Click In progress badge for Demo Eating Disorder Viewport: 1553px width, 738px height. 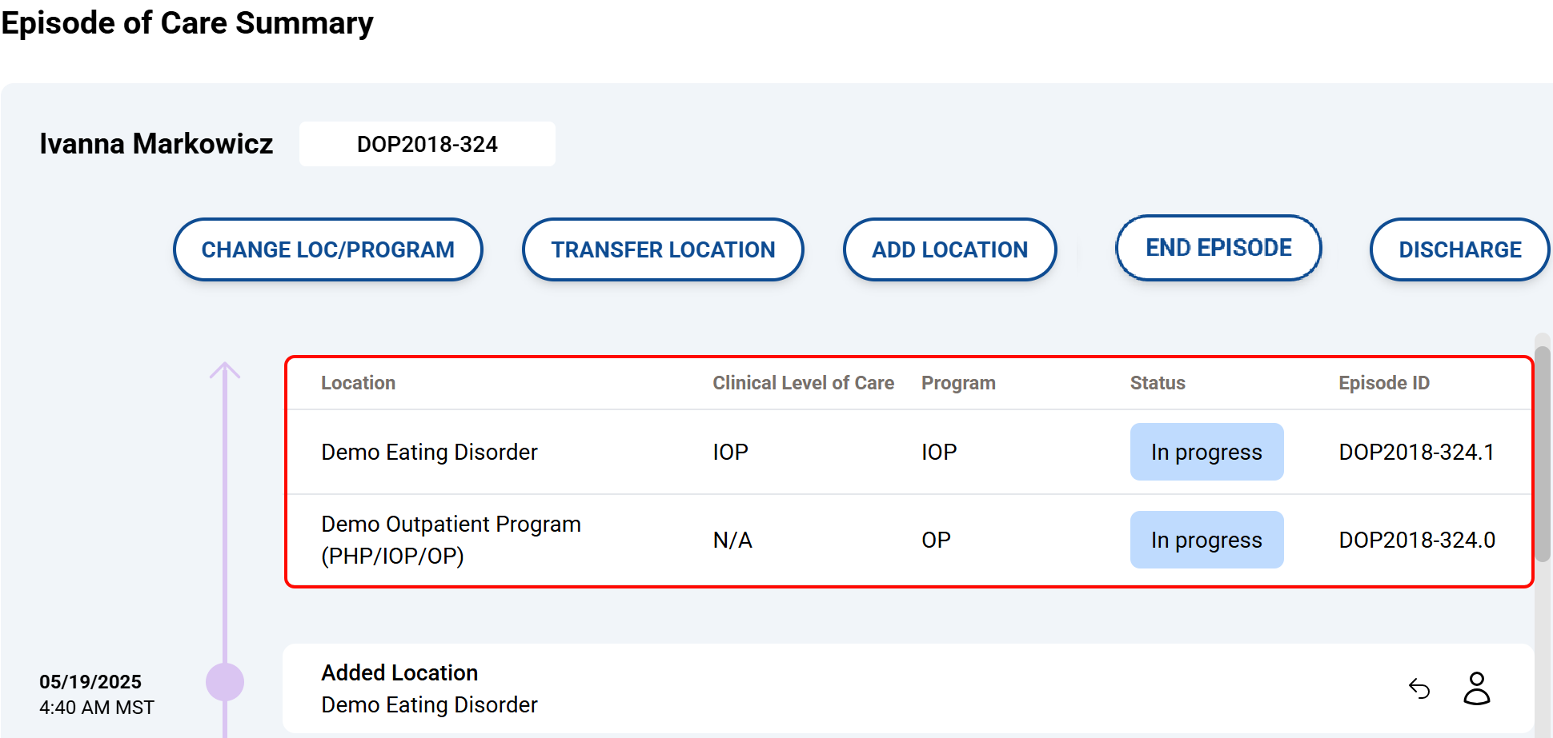click(1206, 452)
